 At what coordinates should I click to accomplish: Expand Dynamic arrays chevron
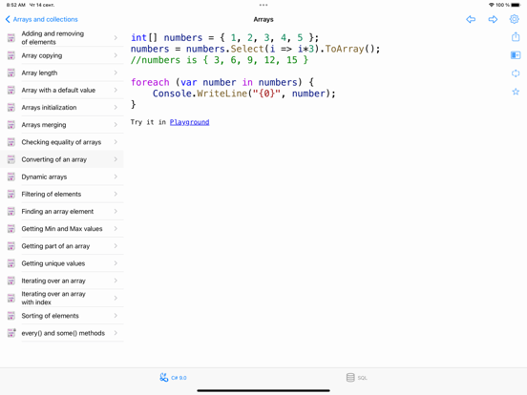(x=116, y=177)
